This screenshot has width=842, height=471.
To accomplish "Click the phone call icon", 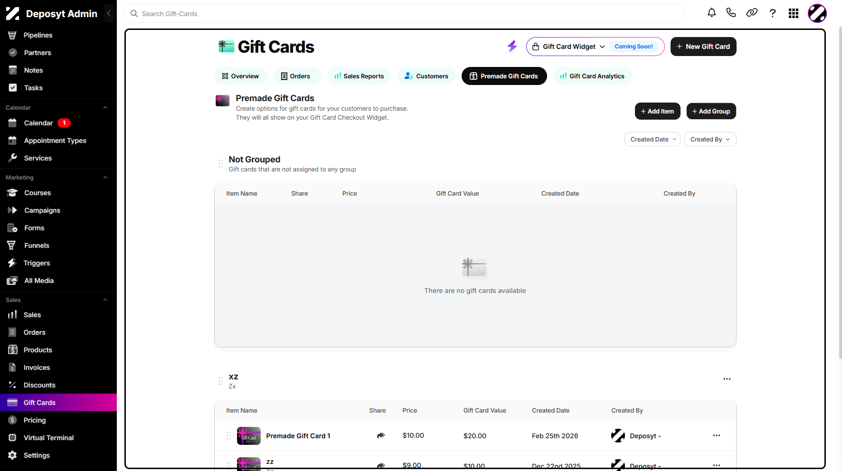I will 731,13.
